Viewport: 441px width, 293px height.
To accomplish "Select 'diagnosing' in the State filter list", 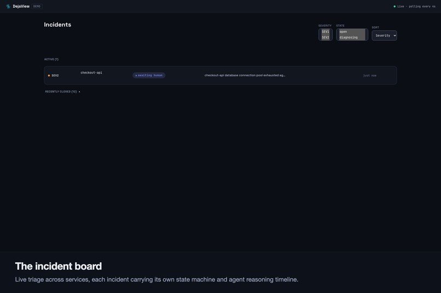I will click(352, 38).
